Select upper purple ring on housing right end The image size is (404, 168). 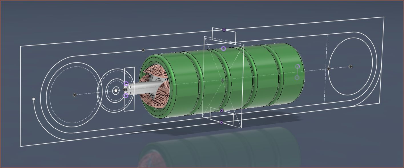coord(298,67)
